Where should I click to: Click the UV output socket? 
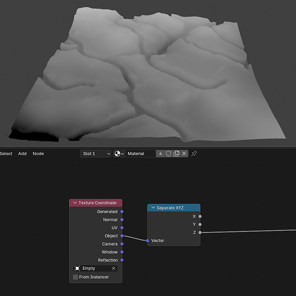pyautogui.click(x=122, y=228)
